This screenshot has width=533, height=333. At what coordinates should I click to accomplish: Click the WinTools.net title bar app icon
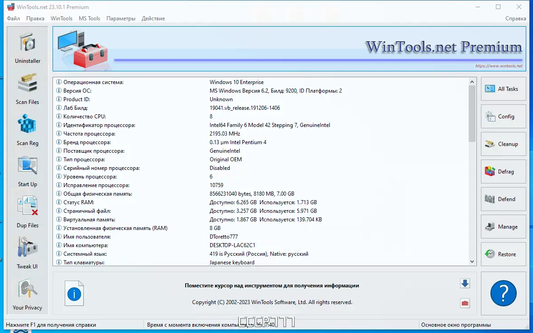pyautogui.click(x=10, y=7)
